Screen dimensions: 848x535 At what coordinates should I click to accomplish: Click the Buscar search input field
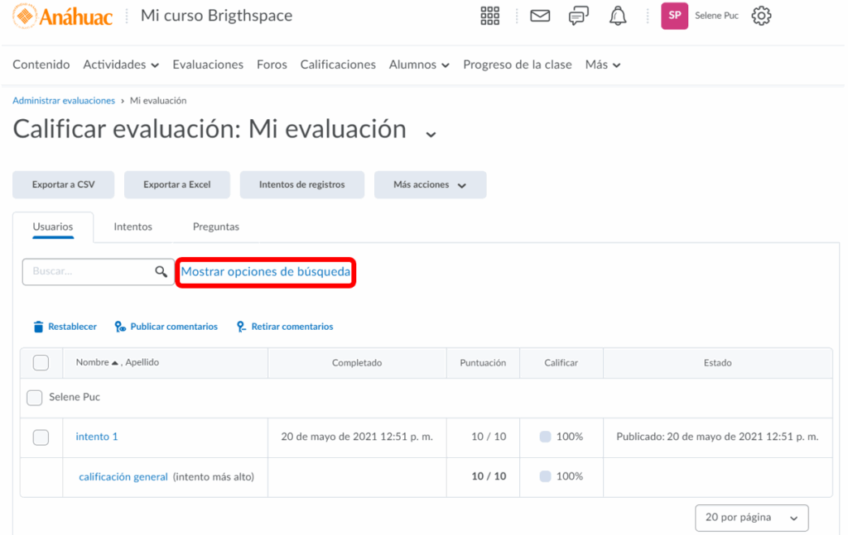click(87, 271)
